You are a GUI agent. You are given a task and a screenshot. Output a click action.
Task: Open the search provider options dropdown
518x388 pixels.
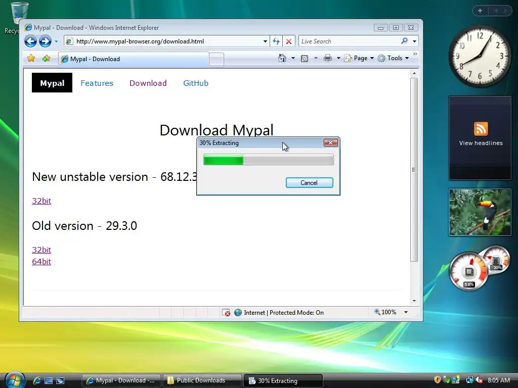pos(415,41)
